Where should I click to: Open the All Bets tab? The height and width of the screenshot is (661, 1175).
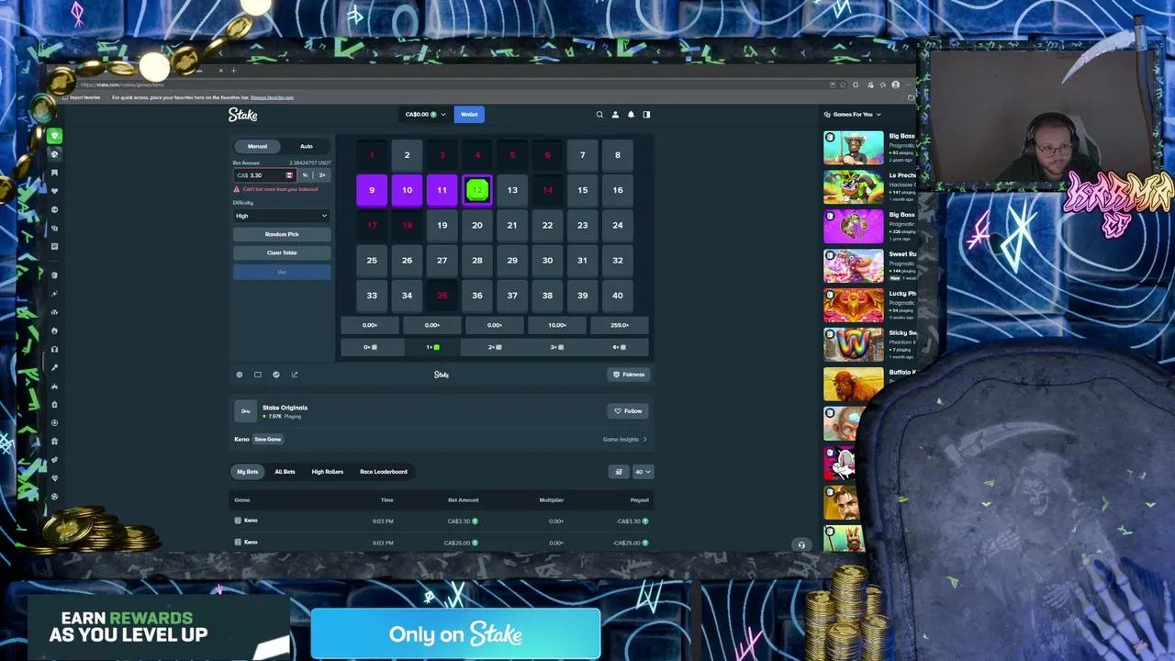[285, 472]
